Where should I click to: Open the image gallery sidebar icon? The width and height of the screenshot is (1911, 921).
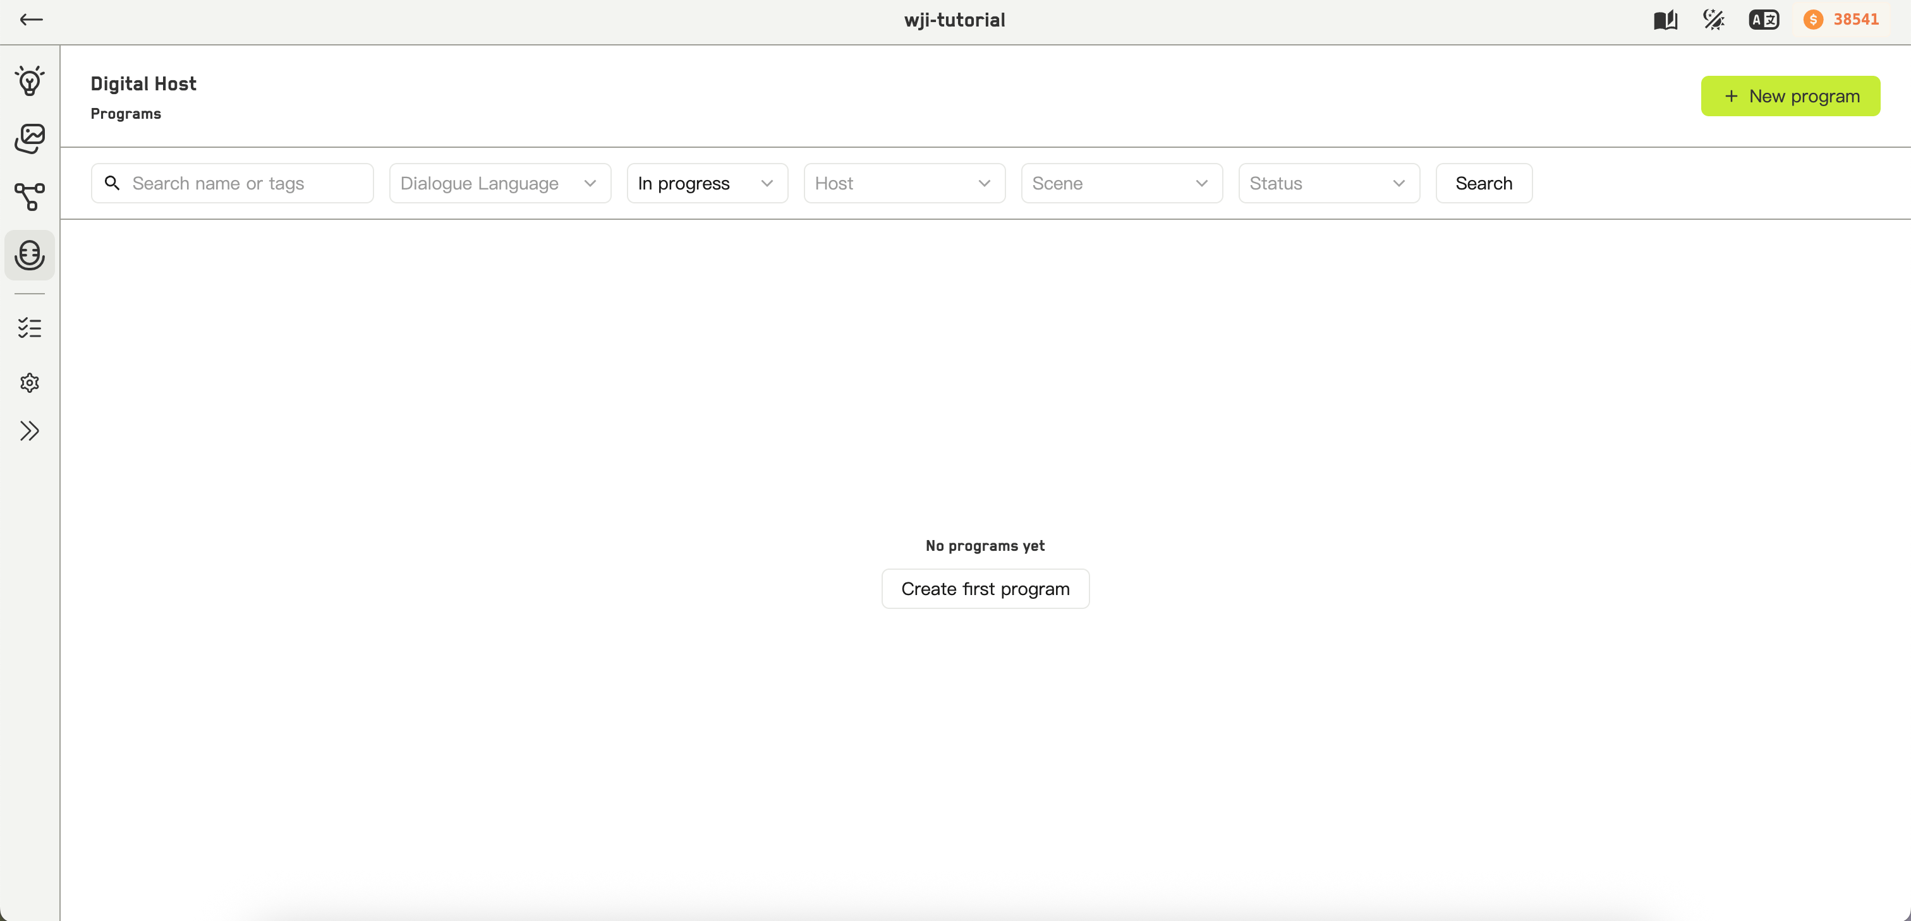point(30,139)
